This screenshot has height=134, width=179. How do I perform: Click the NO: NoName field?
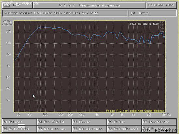pyautogui.click(x=153, y=13)
